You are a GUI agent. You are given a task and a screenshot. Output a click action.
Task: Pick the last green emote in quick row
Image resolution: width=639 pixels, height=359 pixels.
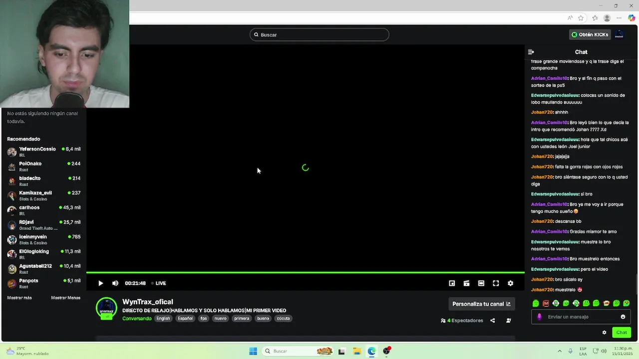[x=627, y=303]
